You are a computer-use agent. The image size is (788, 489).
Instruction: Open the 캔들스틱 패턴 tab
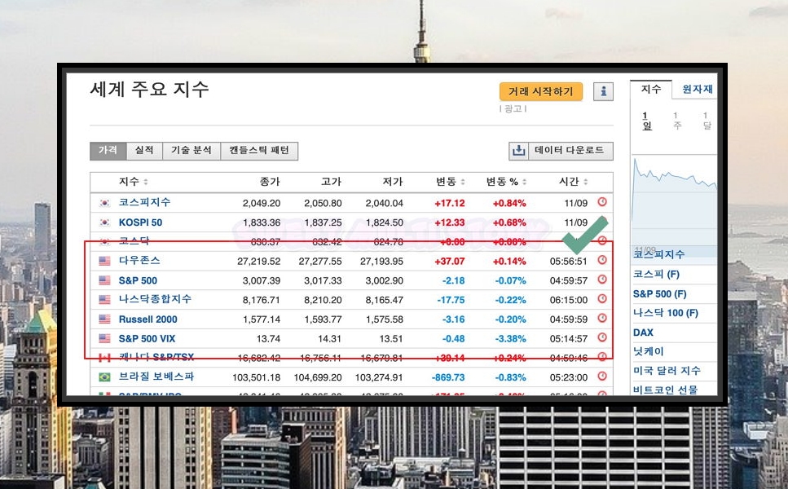point(259,150)
